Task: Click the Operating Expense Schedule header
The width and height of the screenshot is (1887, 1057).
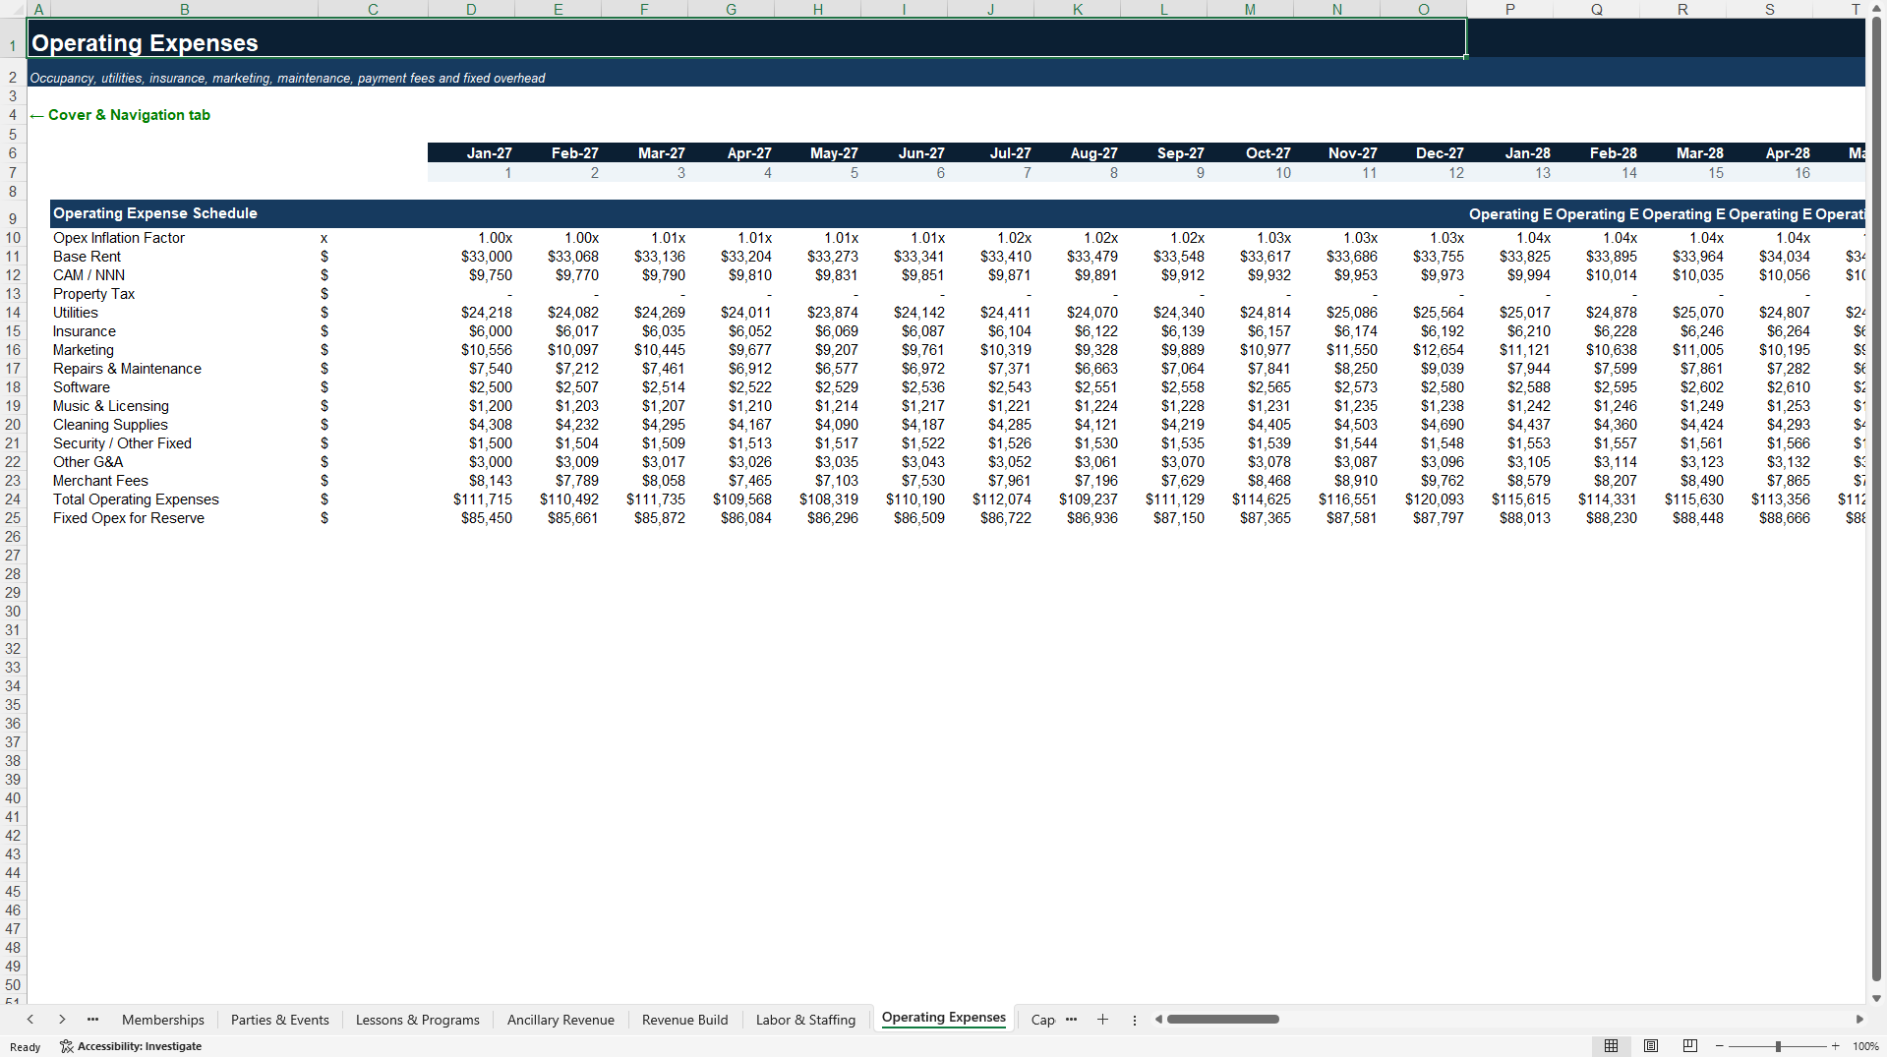Action: [155, 213]
